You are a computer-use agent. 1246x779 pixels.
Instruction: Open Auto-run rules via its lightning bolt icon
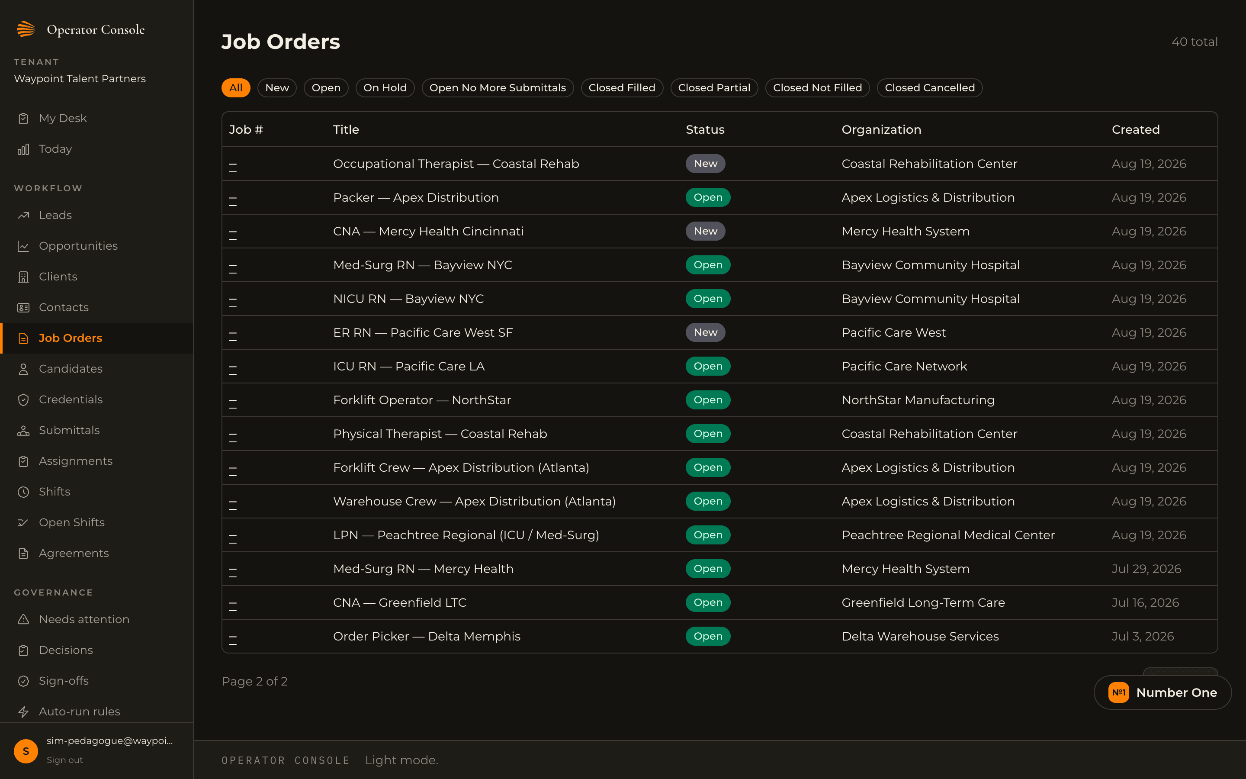23,711
